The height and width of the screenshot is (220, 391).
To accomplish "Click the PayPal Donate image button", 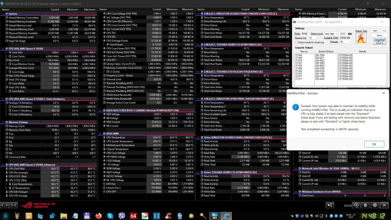I will [380, 41].
